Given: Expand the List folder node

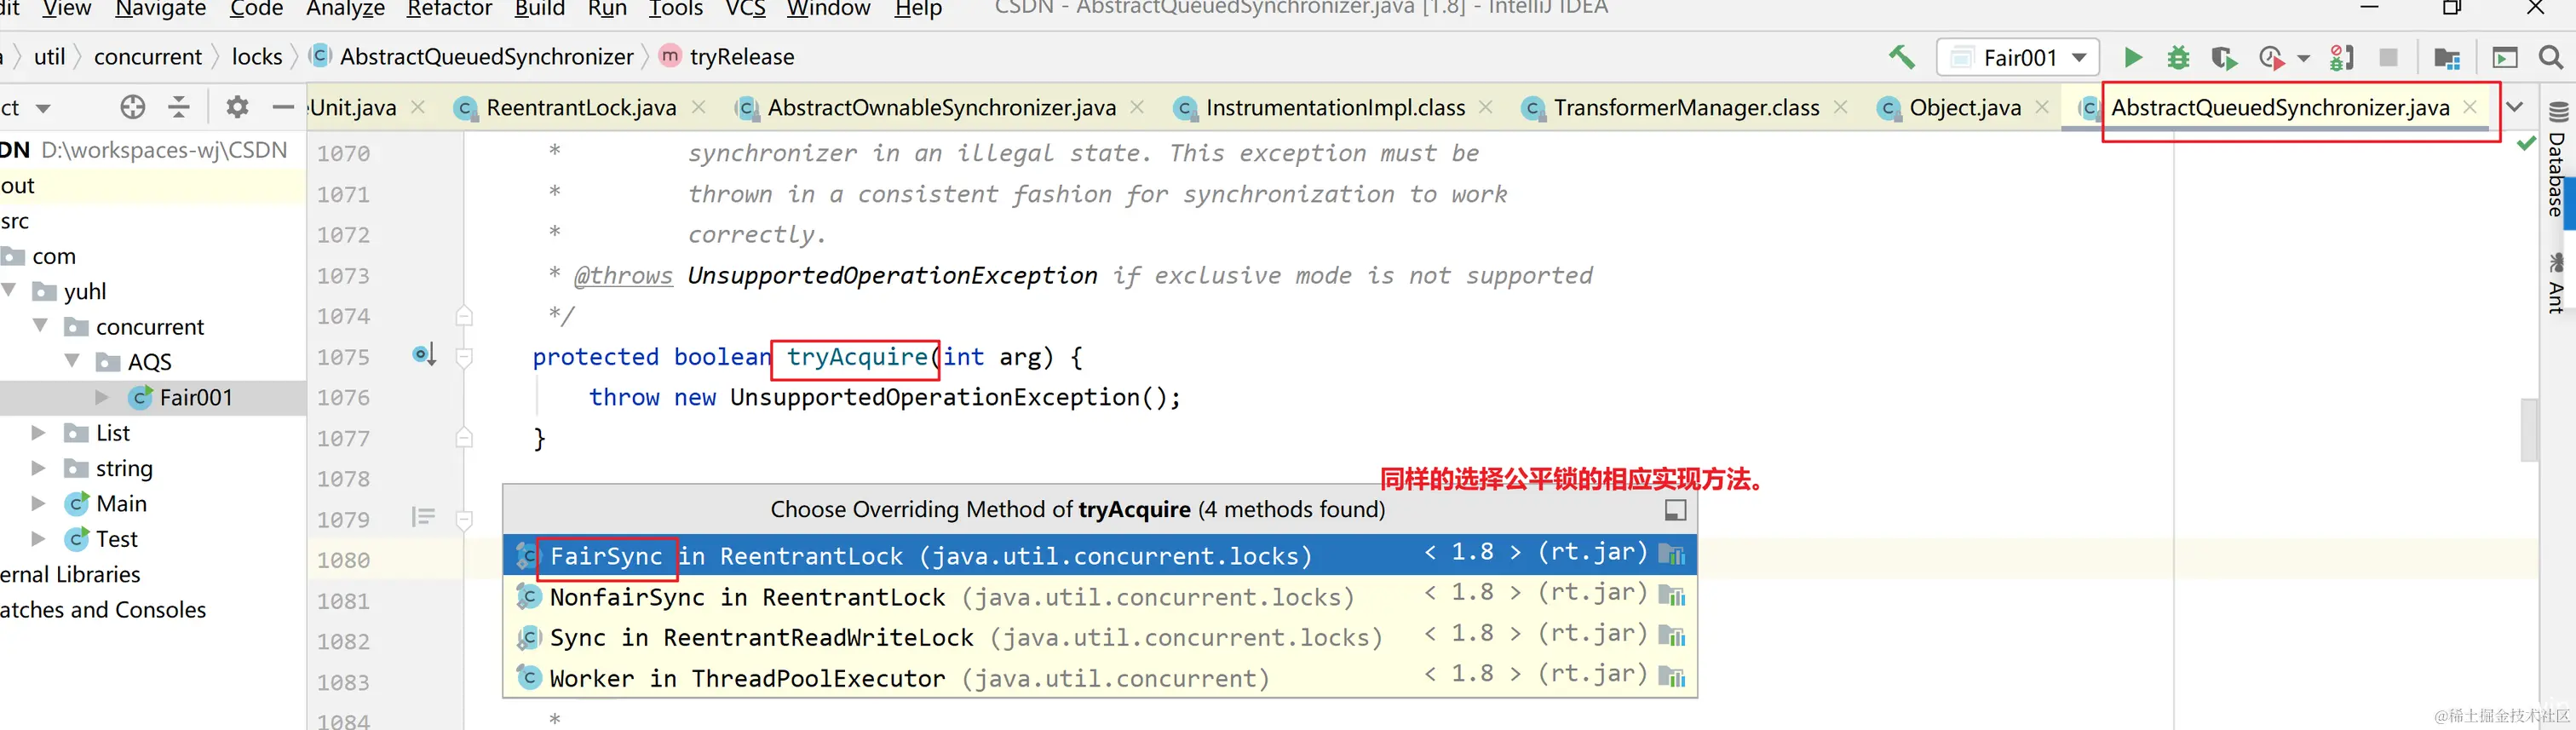Looking at the screenshot, I should pos(38,432).
